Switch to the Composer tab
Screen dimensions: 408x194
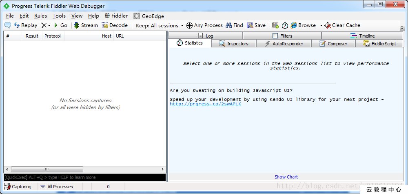[x=333, y=43]
